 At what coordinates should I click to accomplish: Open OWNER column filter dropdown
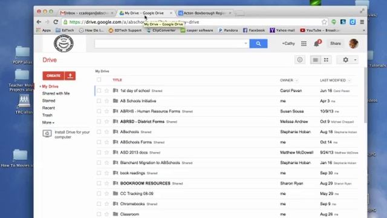[x=297, y=81]
